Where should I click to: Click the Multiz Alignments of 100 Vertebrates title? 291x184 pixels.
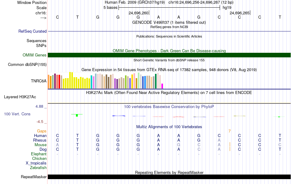[x=169, y=127]
